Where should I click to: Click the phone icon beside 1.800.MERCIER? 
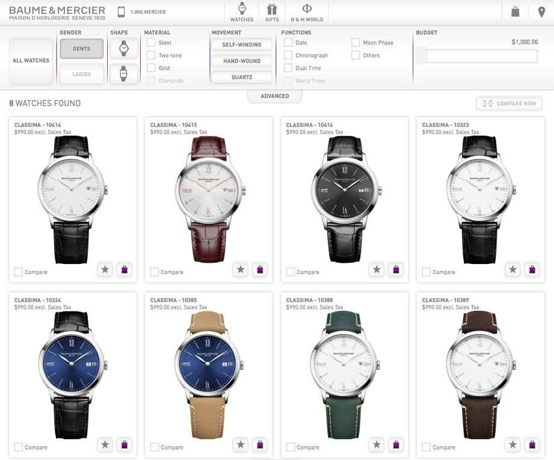(121, 12)
